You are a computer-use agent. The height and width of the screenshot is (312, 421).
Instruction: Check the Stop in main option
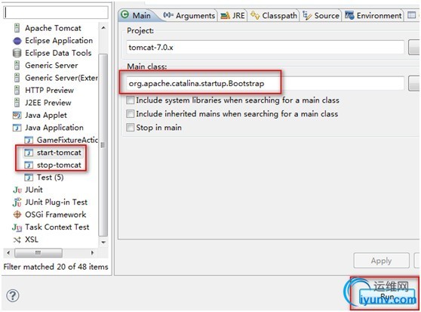pos(131,127)
